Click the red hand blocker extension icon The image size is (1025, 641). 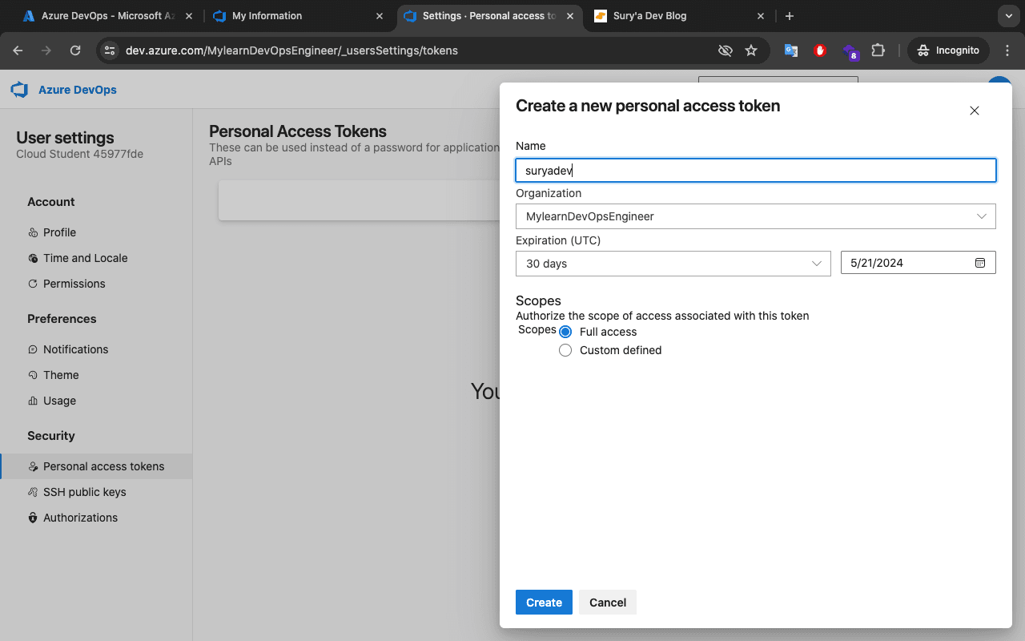point(820,50)
